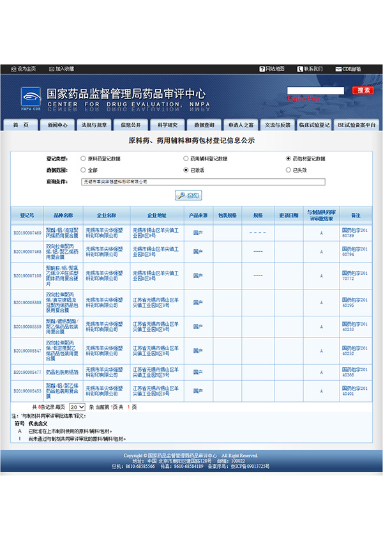Image resolution: width=383 pixels, height=540 pixels.
Task: Select registration number B20190005453
Action: click(27, 391)
